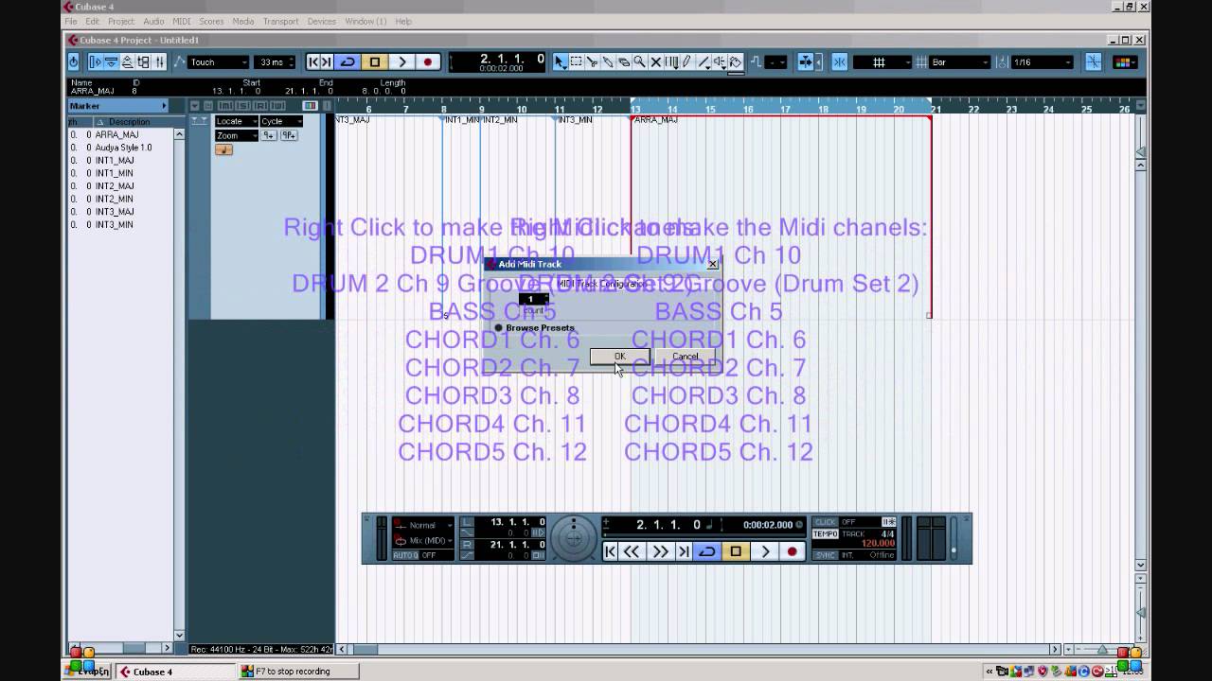
Task: Open the Pool window icon
Action: [x=143, y=62]
